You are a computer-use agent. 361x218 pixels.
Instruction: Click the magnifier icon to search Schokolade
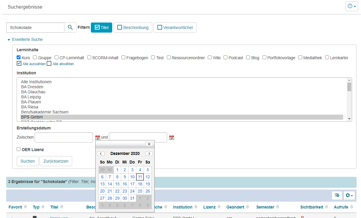[70, 27]
